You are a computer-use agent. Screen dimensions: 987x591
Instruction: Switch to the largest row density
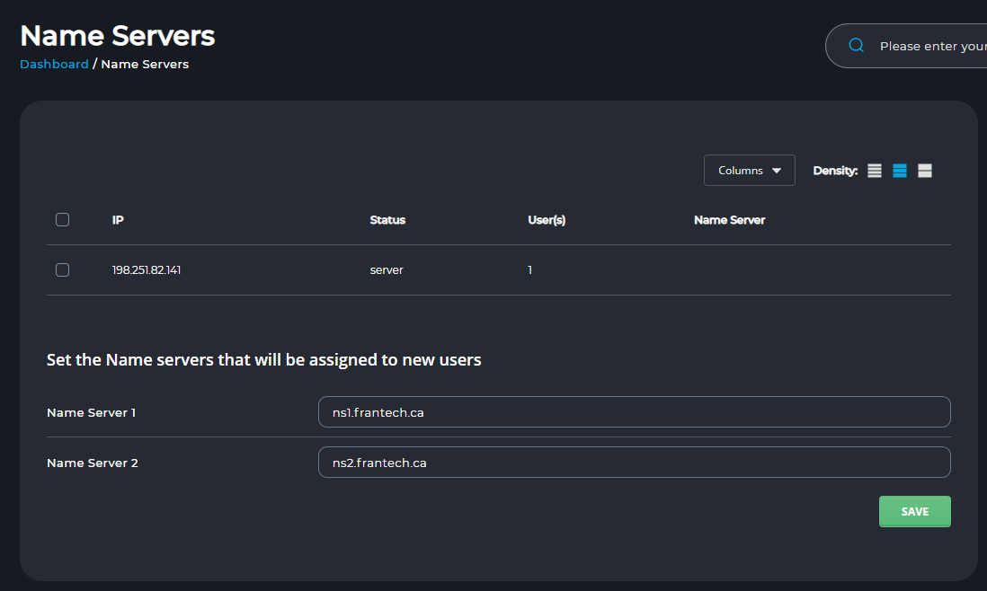925,171
